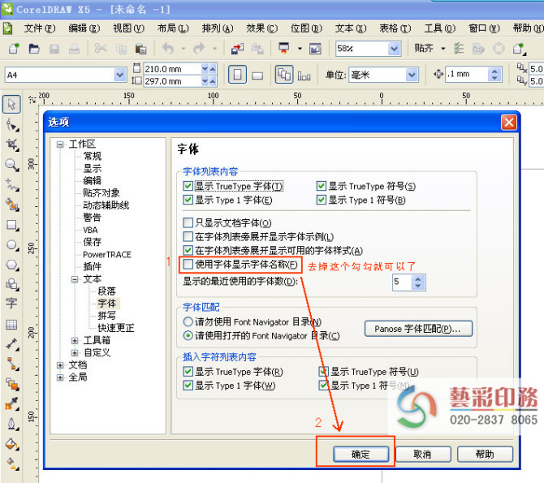Click the landscape orientation icon

coord(257,75)
